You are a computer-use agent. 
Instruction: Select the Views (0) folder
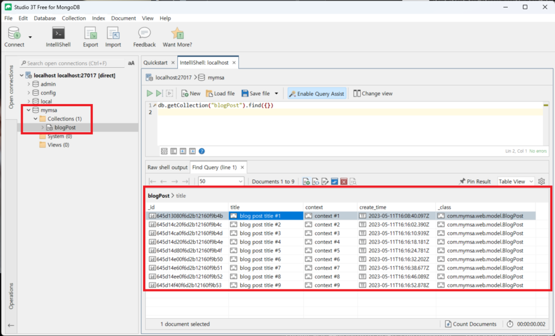click(x=55, y=145)
